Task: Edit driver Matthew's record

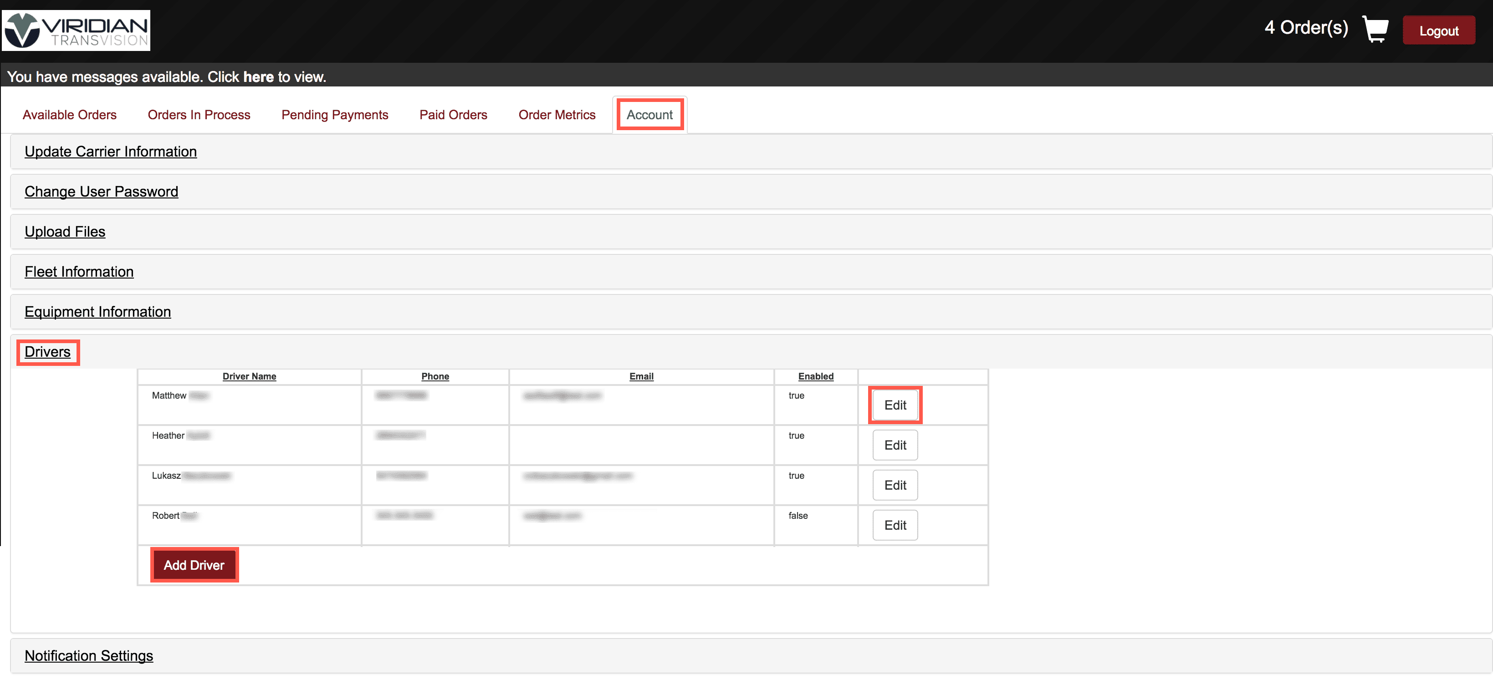Action: pyautogui.click(x=894, y=405)
